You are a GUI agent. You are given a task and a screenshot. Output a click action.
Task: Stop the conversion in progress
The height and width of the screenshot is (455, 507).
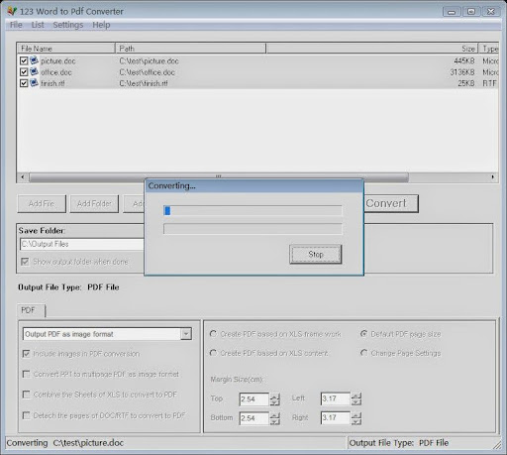[316, 254]
